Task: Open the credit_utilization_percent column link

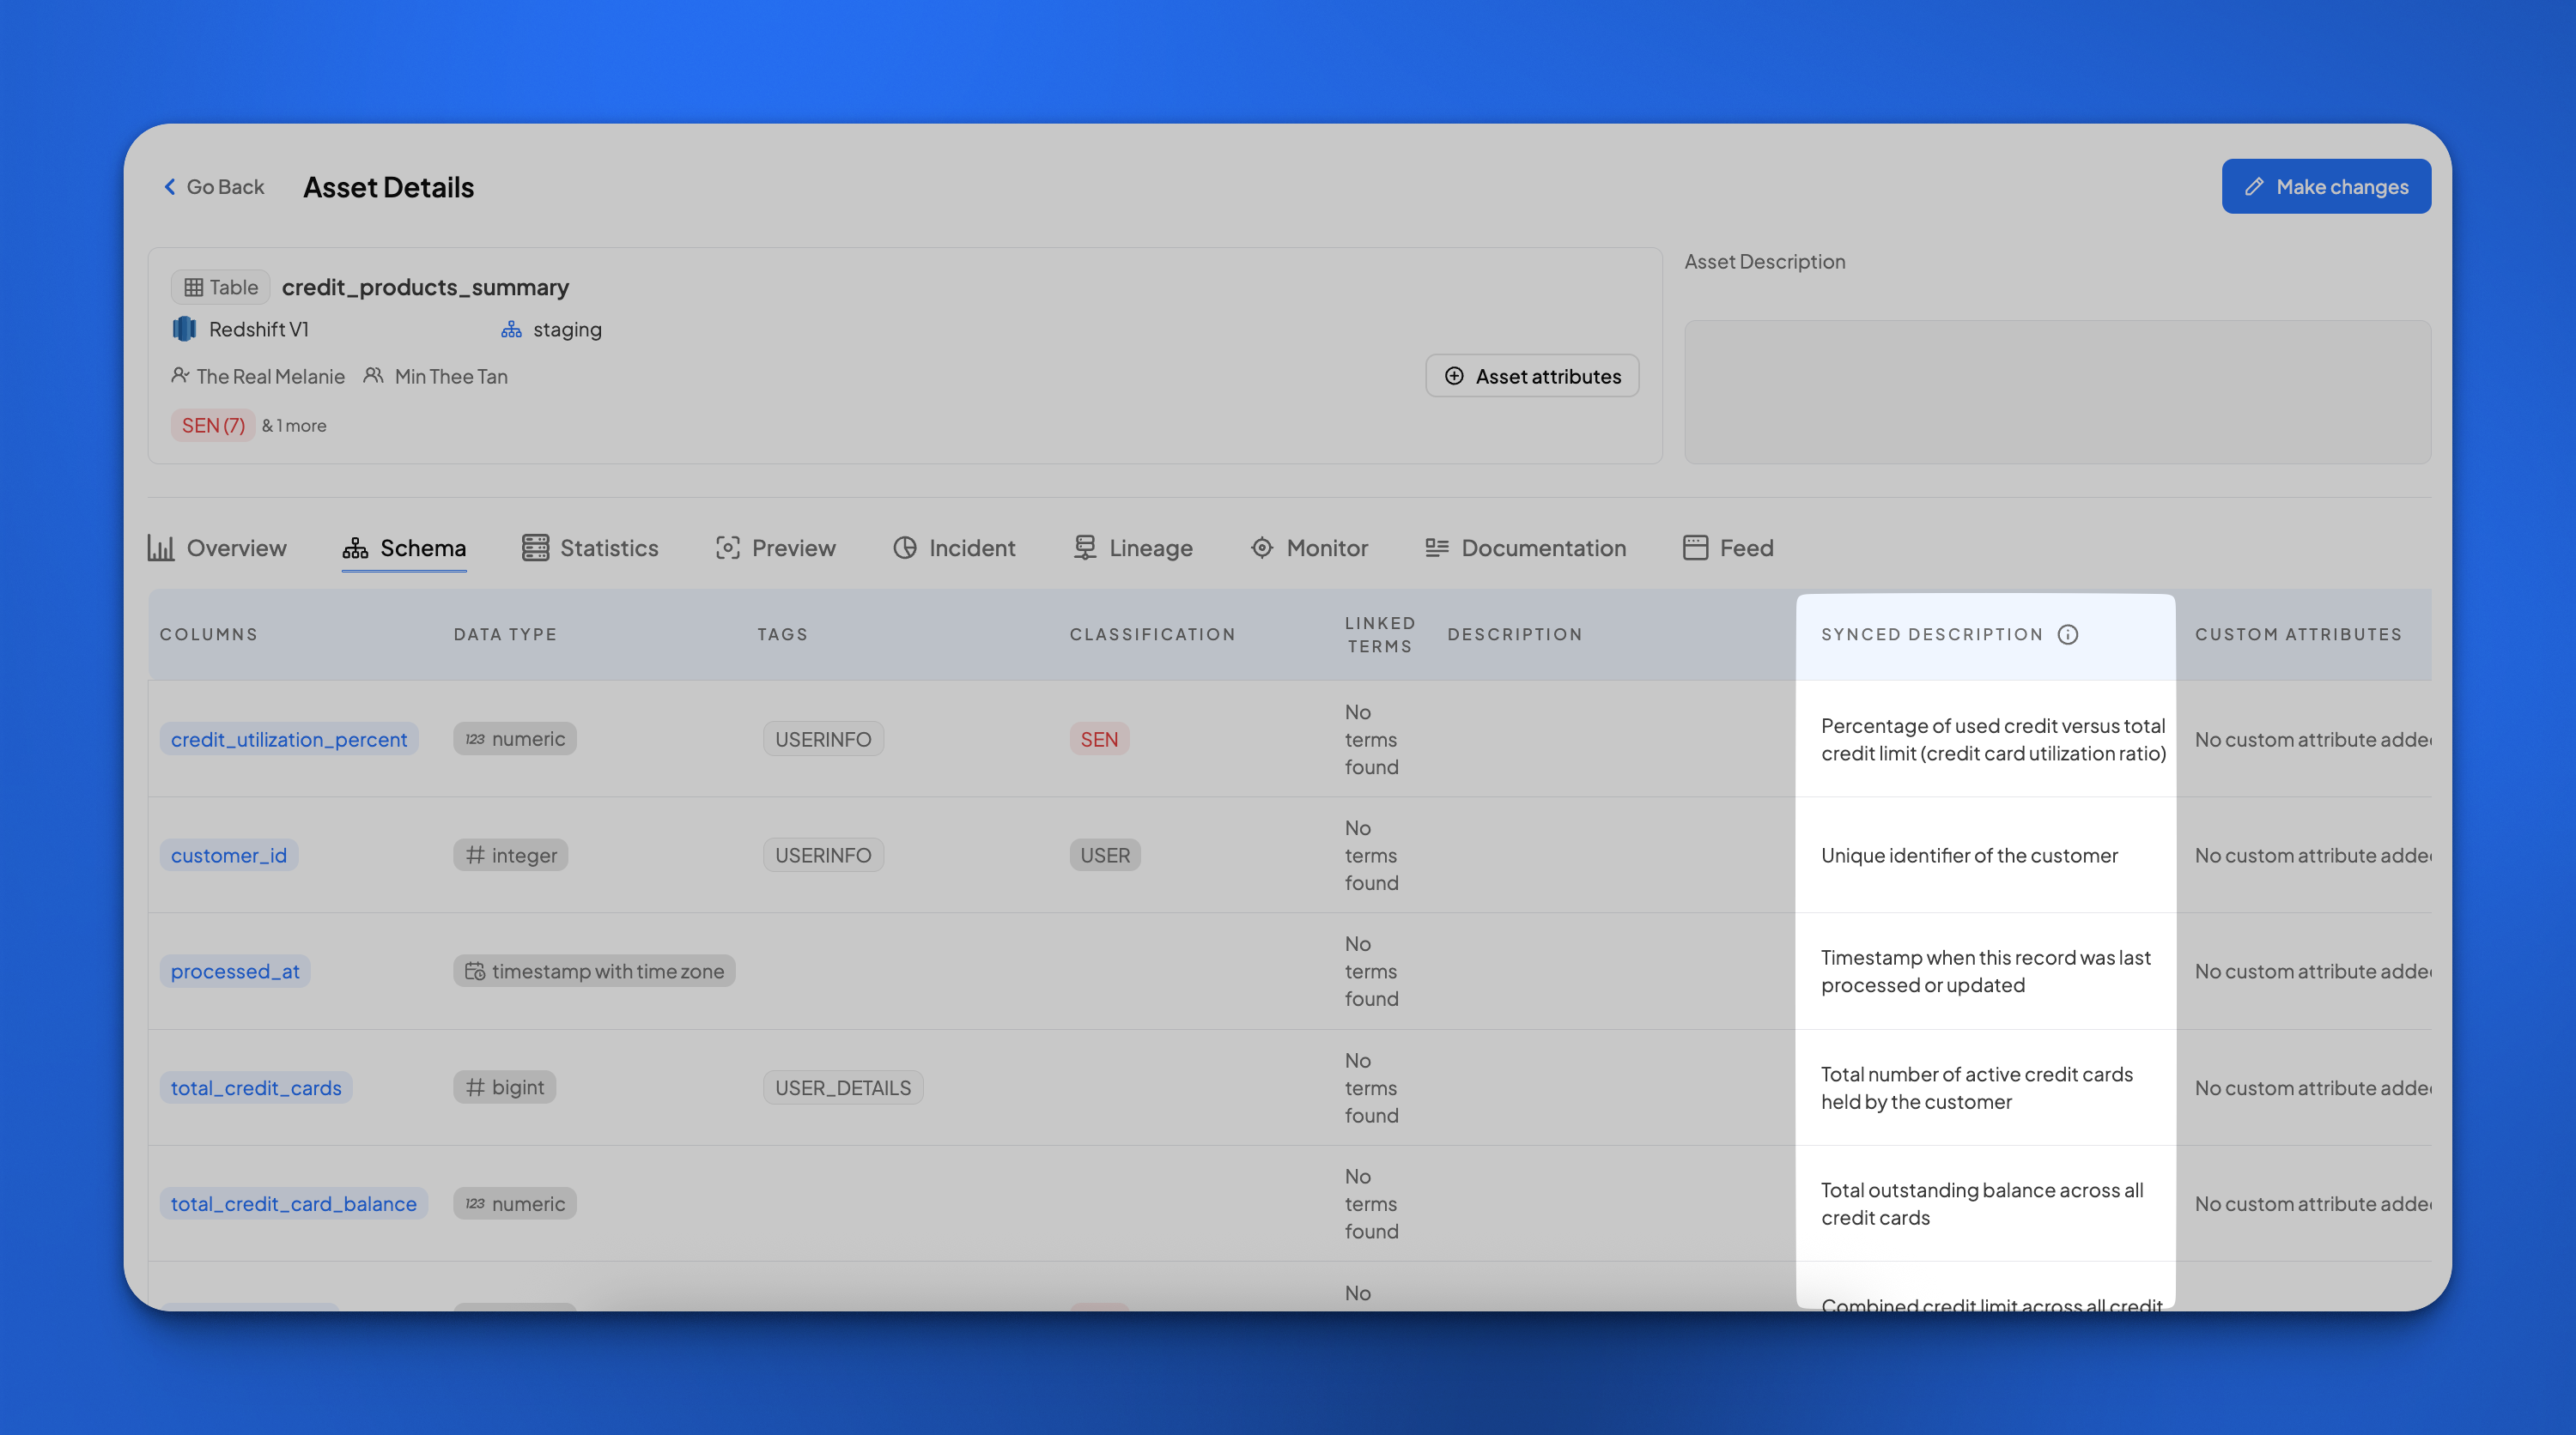Action: pyautogui.click(x=289, y=740)
